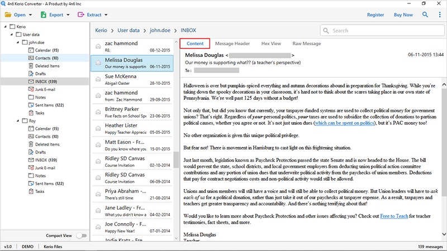The image size is (447, 251).
Task: Open the Free to Teach hyperlink
Action: [394, 216]
